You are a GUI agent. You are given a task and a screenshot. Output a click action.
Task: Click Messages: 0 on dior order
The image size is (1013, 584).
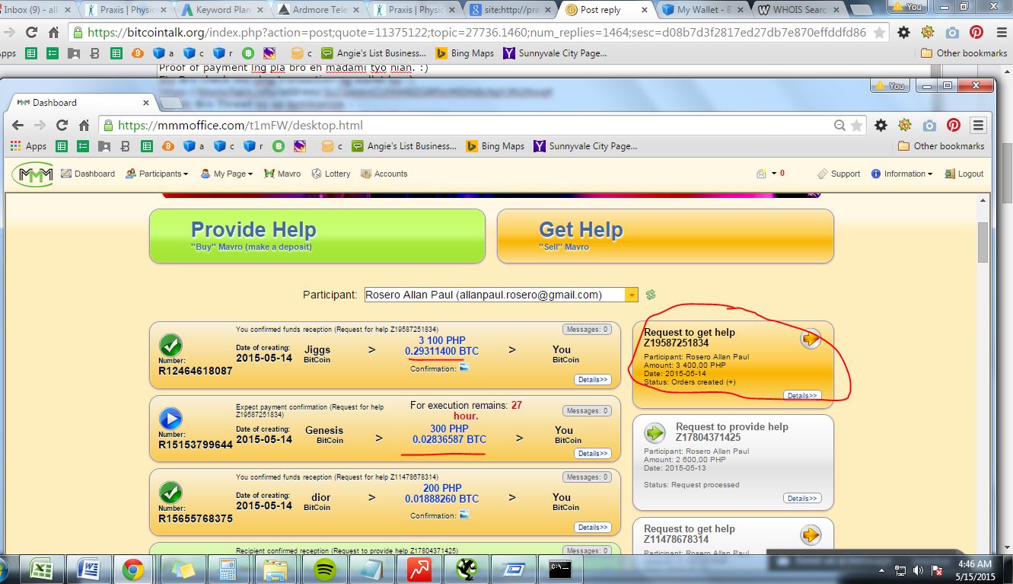point(587,477)
